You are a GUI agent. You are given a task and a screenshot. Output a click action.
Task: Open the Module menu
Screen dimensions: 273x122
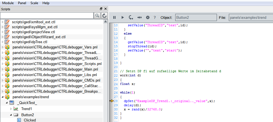coord(8,3)
